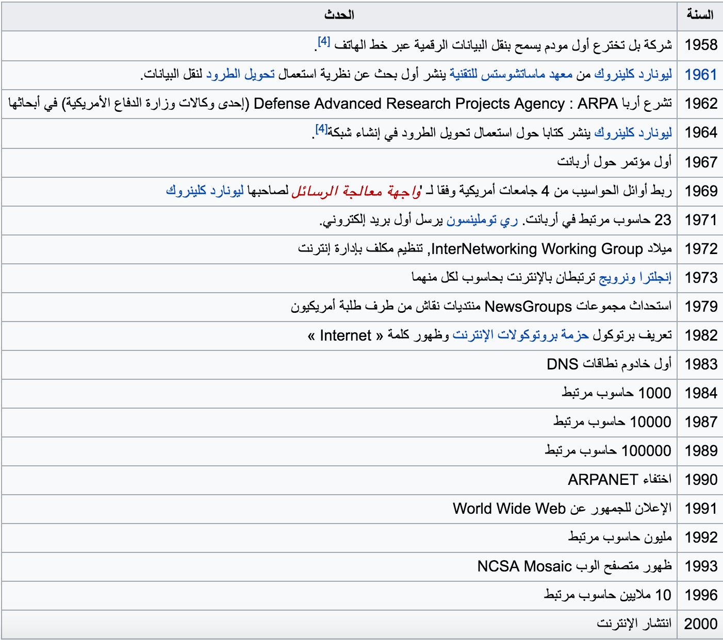Select the event text انتشار الإنترنت
Screen dimensions: 723x640
pos(634,624)
